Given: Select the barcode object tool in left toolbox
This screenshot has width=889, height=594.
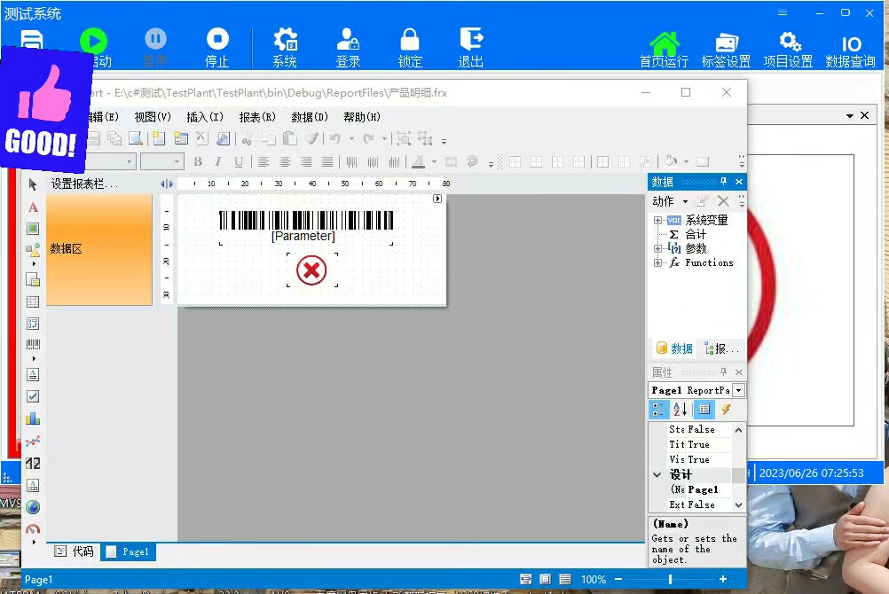Looking at the screenshot, I should (33, 346).
